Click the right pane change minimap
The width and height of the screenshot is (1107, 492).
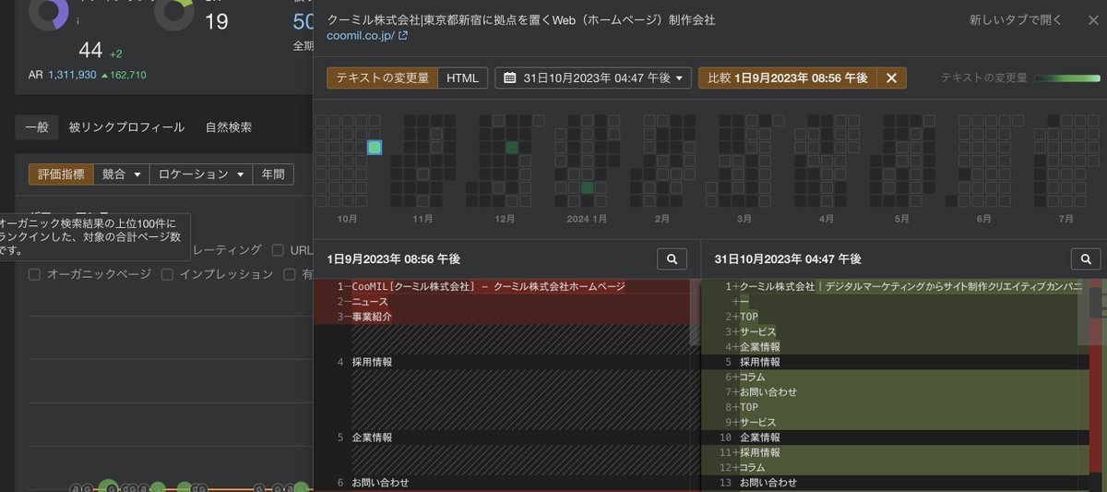tap(1097, 384)
